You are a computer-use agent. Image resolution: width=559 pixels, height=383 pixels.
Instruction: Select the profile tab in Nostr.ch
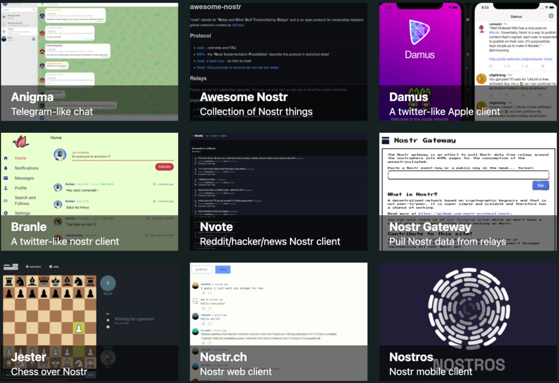tap(201, 269)
